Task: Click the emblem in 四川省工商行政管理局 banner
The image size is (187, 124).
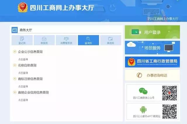Action: (131, 62)
